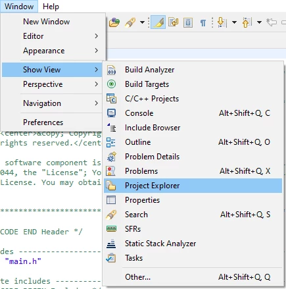Image resolution: width=286 pixels, height=289 pixels.
Task: Select Navigation menu entry
Action: (x=52, y=103)
